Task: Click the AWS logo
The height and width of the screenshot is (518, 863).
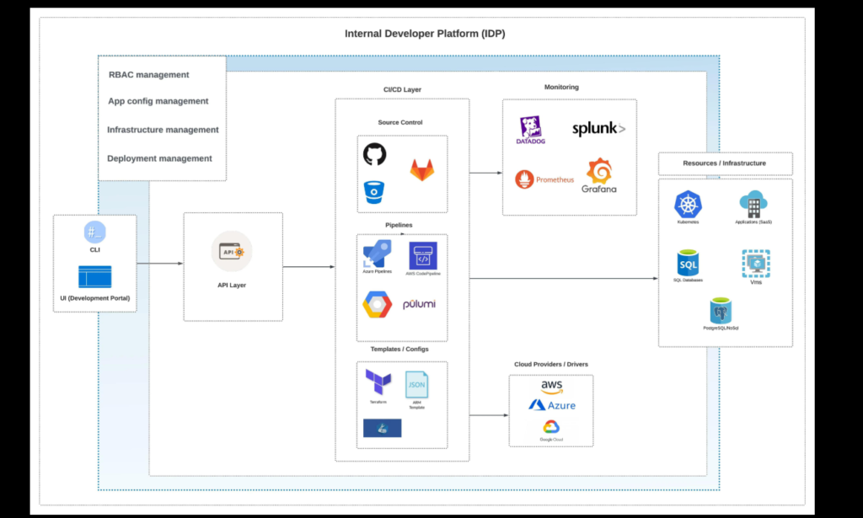Action: [x=551, y=387]
